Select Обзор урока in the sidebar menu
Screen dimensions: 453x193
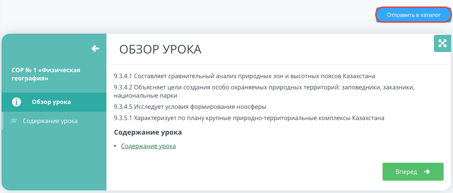[x=54, y=102]
